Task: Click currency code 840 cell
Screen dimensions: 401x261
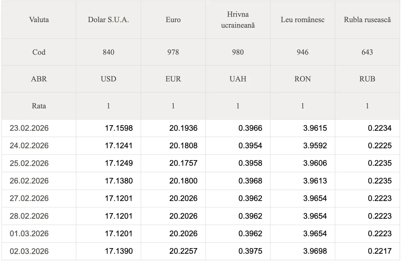Action: [108, 52]
